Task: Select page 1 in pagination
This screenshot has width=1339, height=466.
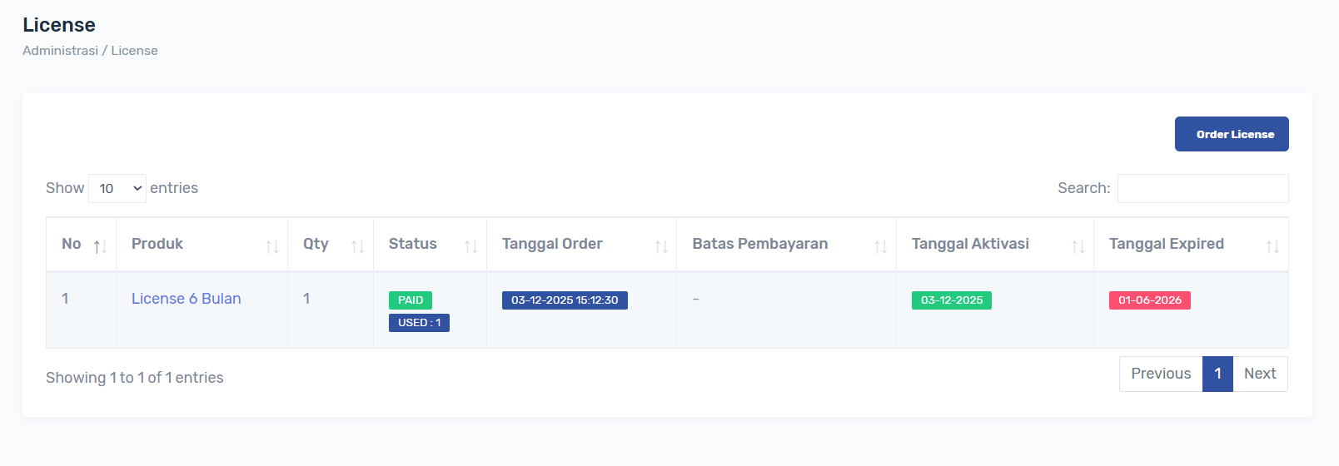Action: pyautogui.click(x=1217, y=374)
